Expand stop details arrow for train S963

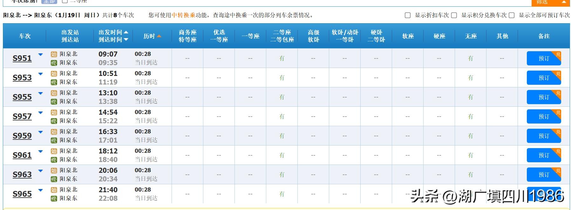(40, 171)
